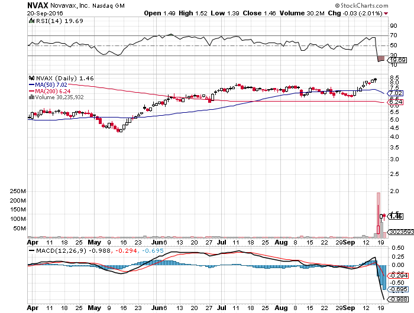Click the 'Open 1.49' value in header
Image resolution: width=414 pixels, height=313 pixels.
coord(160,13)
